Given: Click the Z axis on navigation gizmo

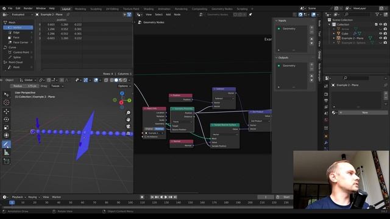Looking at the screenshot, I should [x=122, y=94].
